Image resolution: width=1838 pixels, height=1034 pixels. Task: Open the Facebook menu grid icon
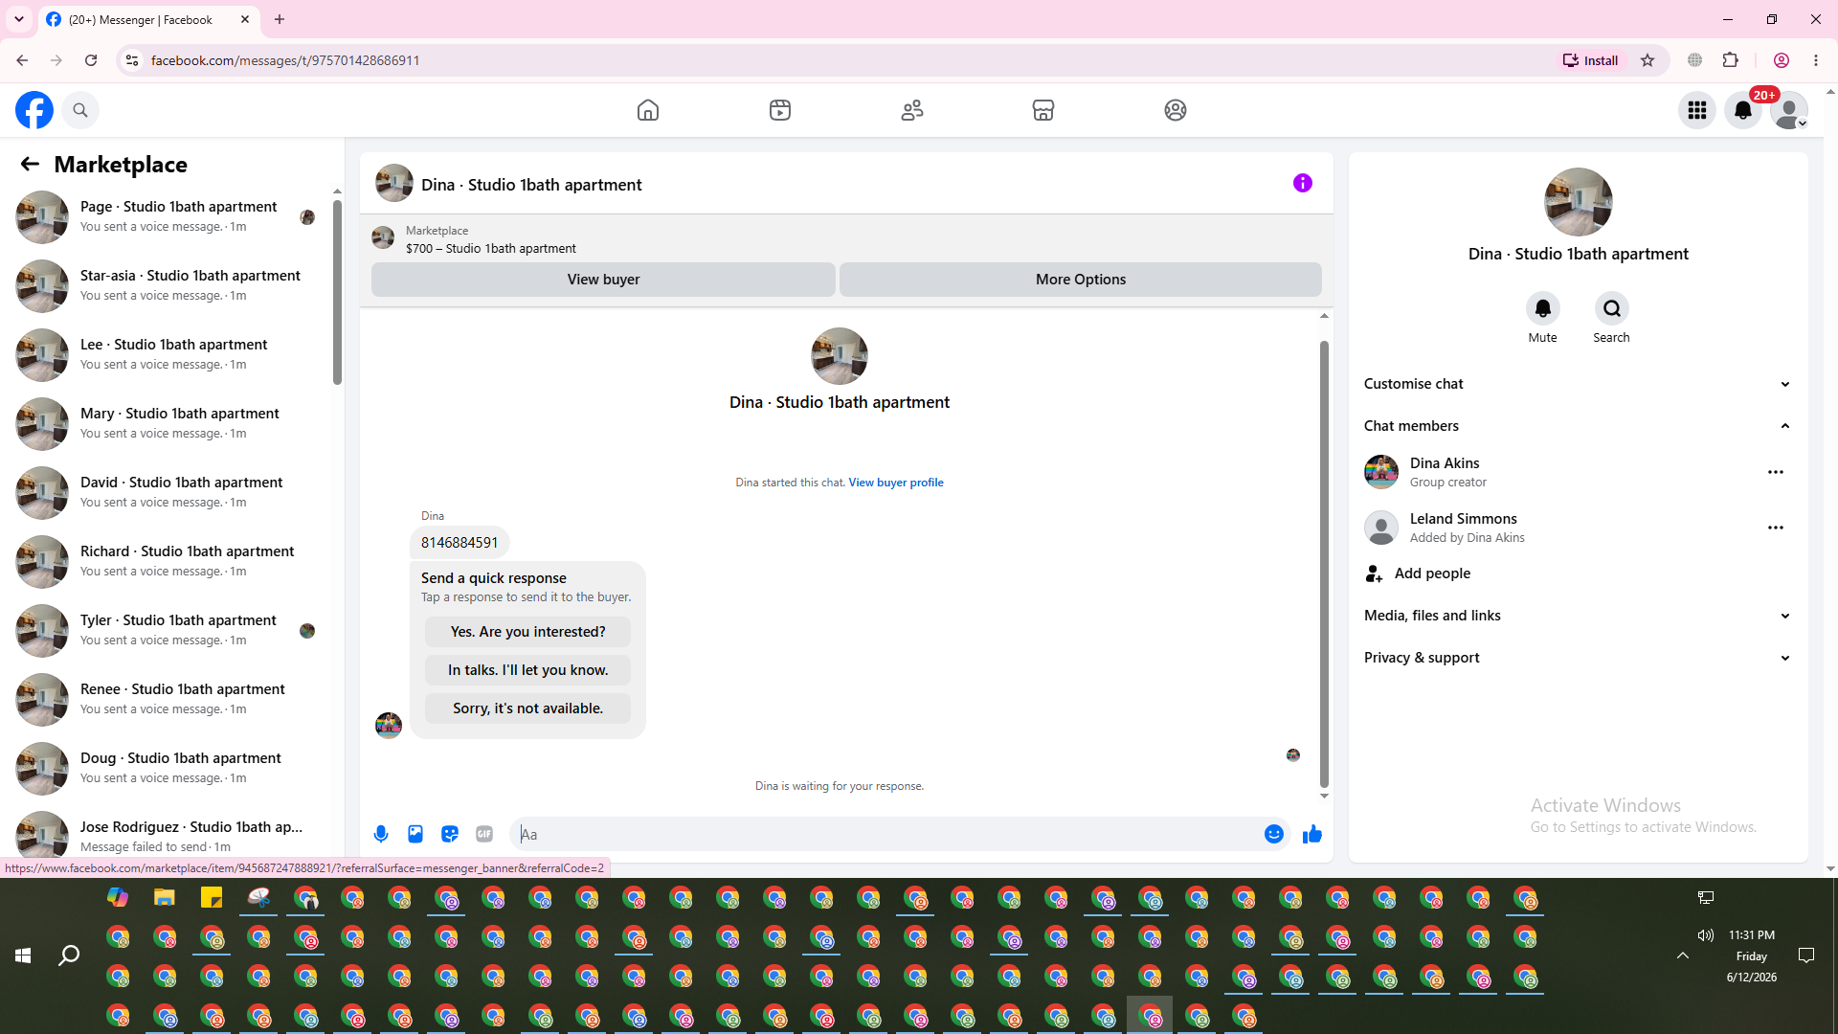[1697, 110]
